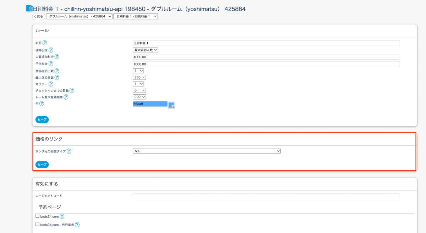The image size is (426, 233).
Task: Enable the beds24.com - 代行業者 checkbox
Action: [x=37, y=224]
